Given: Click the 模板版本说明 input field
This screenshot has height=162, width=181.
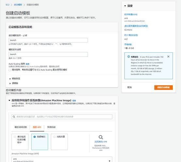Looking at the screenshot, I should tap(48, 54).
